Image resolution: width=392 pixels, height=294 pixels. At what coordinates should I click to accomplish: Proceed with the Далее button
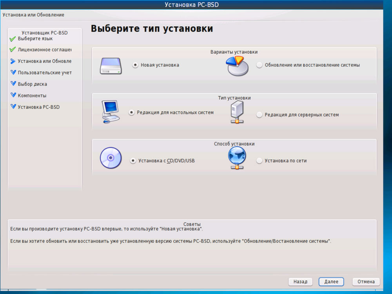(x=331, y=282)
